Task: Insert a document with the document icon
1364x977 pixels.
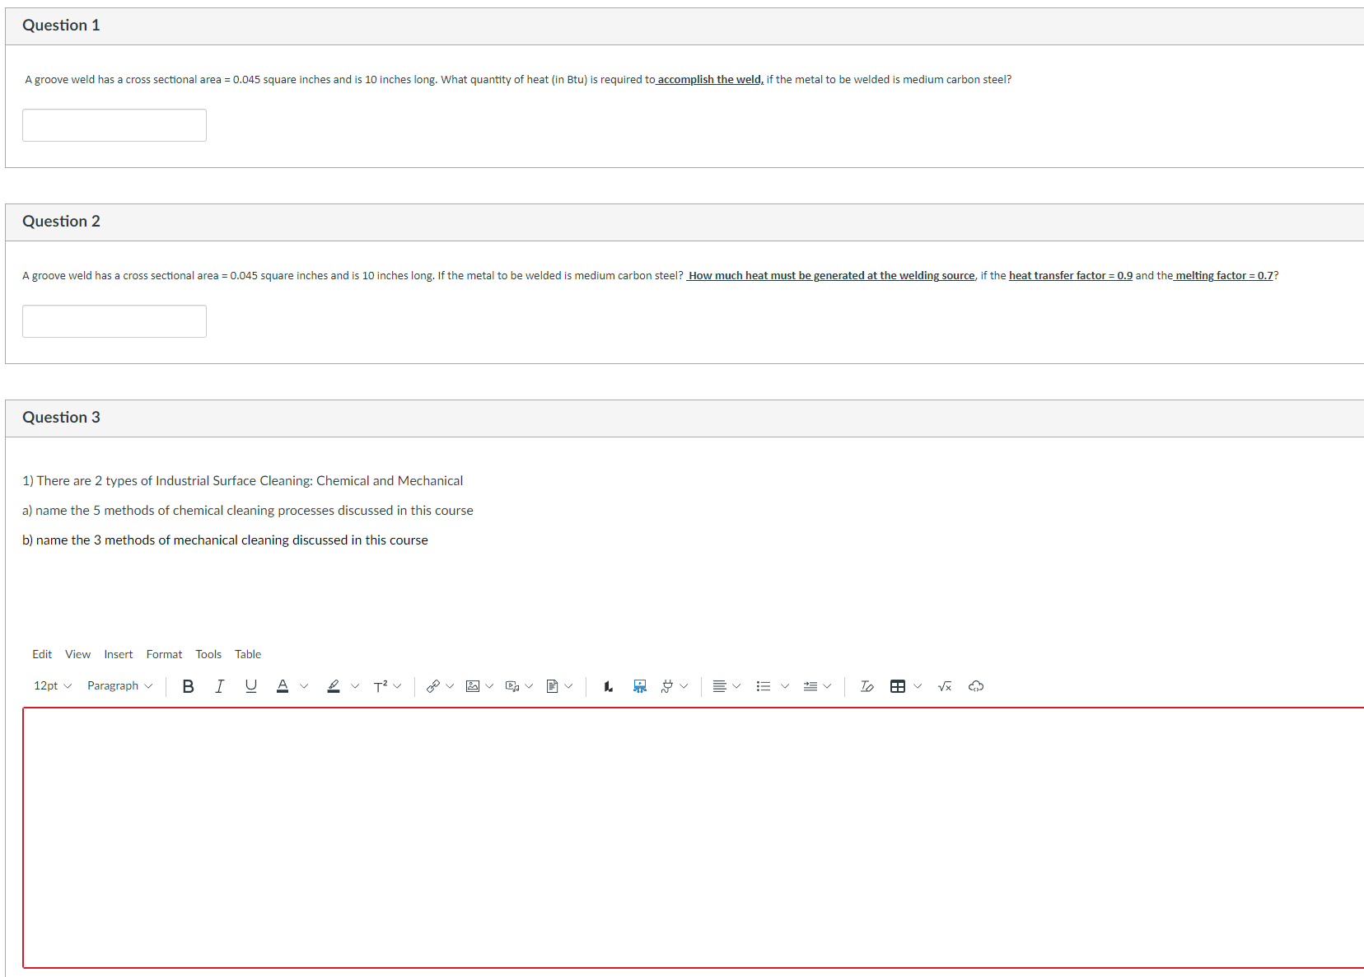Action: pyautogui.click(x=553, y=686)
